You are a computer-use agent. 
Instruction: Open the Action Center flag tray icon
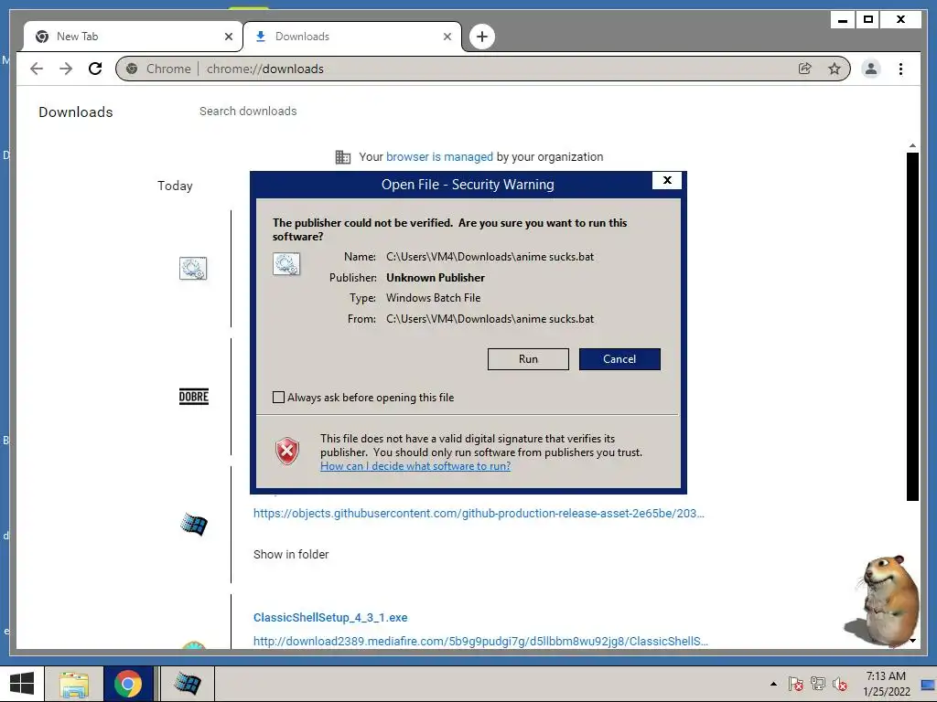pos(795,684)
